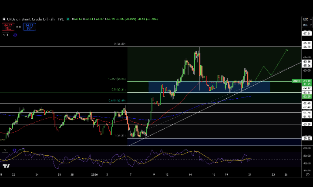Click the 0.382 (64.13) Fibonacci level label

tap(117, 79)
